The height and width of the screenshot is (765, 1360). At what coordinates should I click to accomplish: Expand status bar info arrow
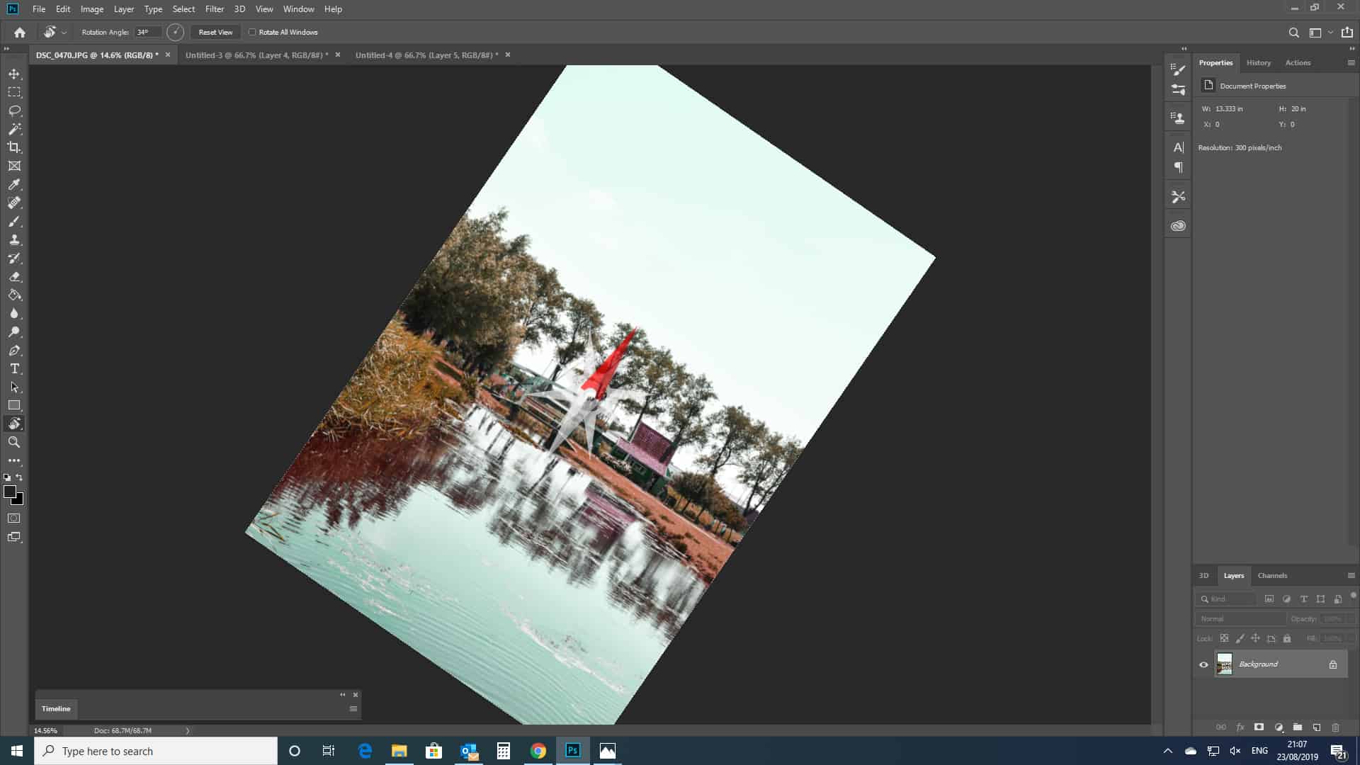pos(188,730)
